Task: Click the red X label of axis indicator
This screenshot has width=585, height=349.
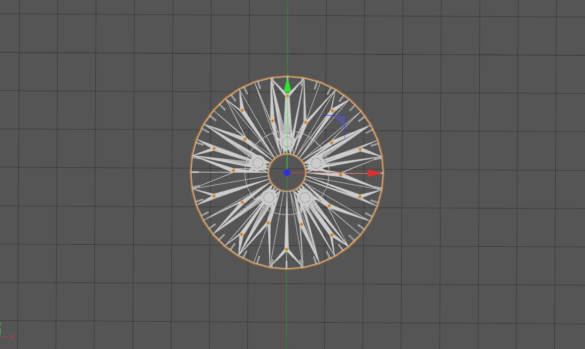Action: coord(12,337)
